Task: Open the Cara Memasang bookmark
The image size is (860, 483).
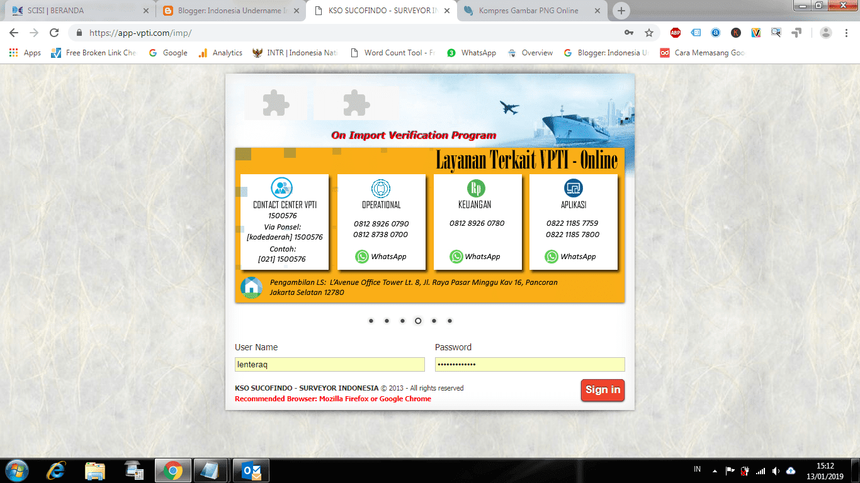Action: tap(702, 53)
